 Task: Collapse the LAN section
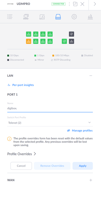[x=91, y=75]
